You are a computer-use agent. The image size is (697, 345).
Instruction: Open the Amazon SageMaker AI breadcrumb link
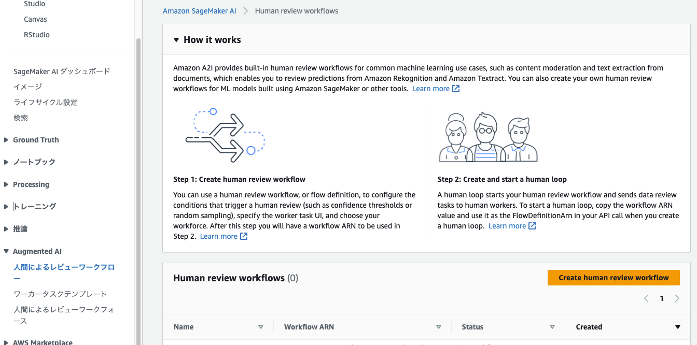[x=200, y=11]
